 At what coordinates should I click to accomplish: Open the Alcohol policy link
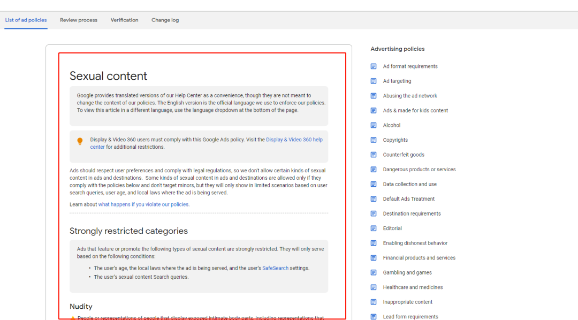pos(391,125)
